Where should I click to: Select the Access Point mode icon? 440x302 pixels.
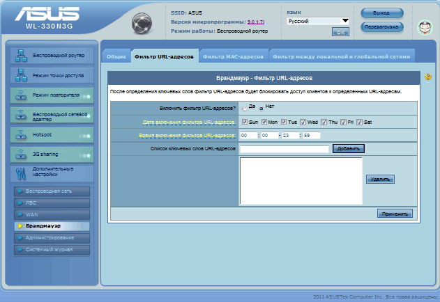point(20,75)
